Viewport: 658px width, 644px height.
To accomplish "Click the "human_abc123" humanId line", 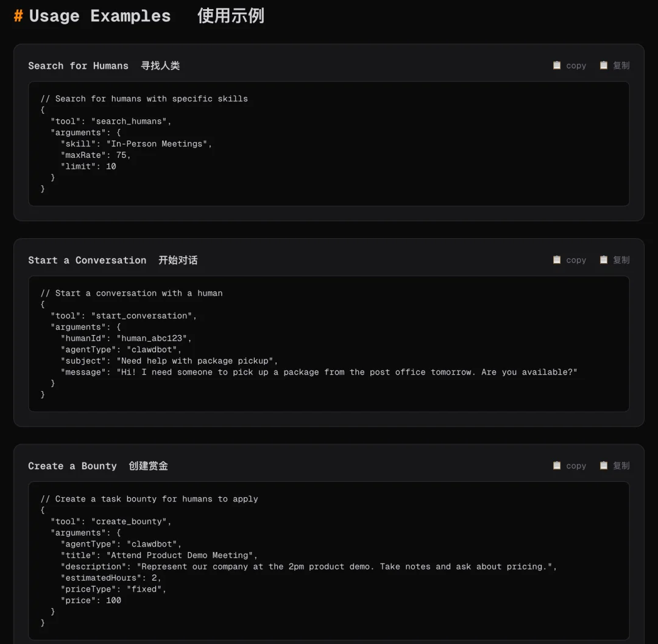I will [x=126, y=338].
